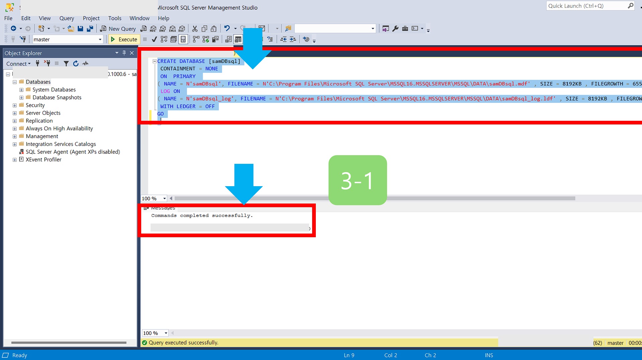Screen dimensions: 642x360
Task: Click the Quick Launch search field
Action: point(587,6)
